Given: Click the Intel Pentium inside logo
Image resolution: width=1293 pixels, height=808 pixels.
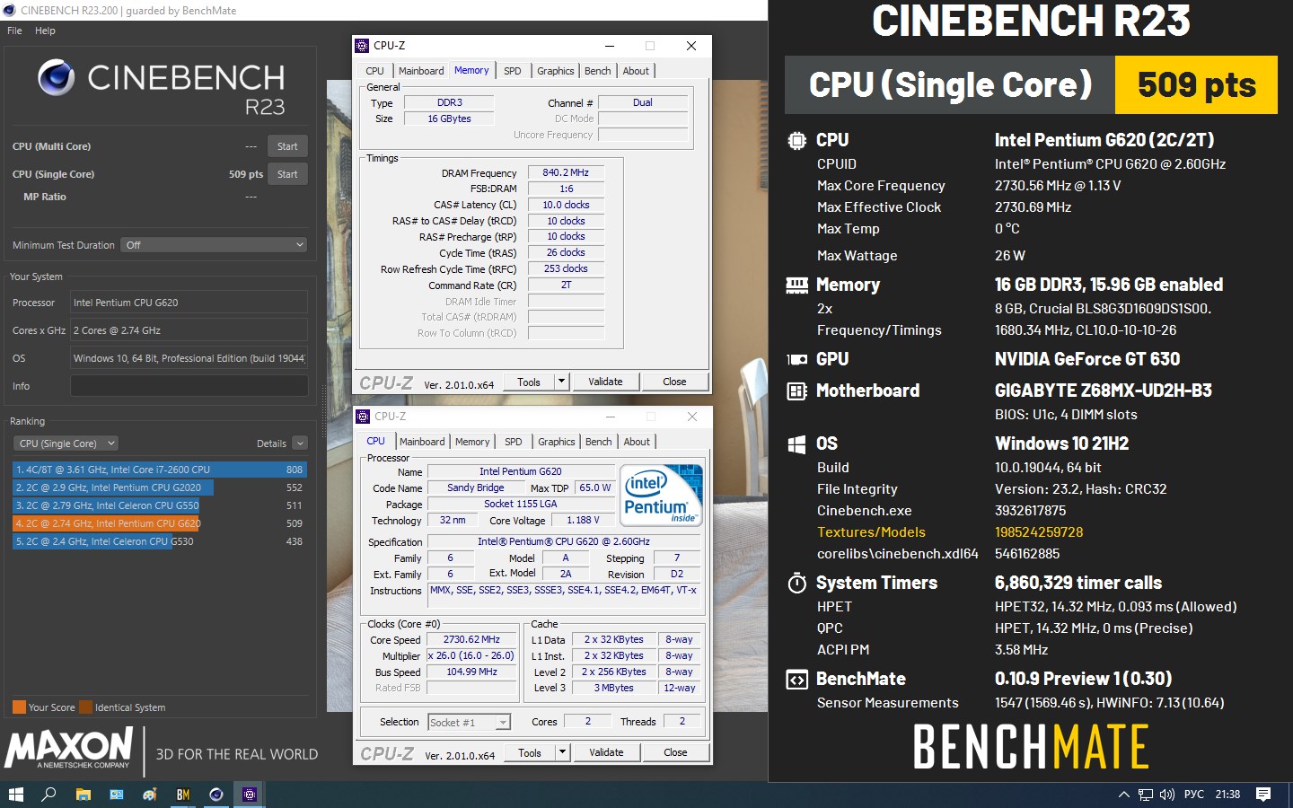Looking at the screenshot, I should [661, 496].
